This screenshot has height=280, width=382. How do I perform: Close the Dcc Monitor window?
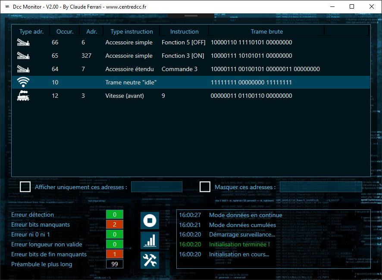click(x=372, y=6)
